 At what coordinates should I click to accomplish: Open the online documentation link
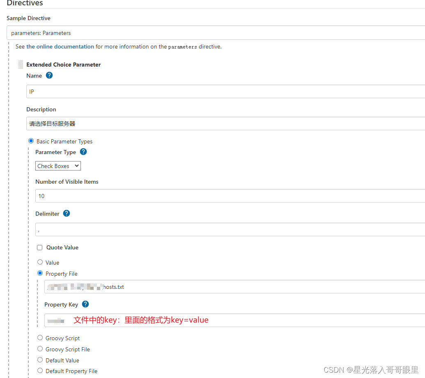60,46
